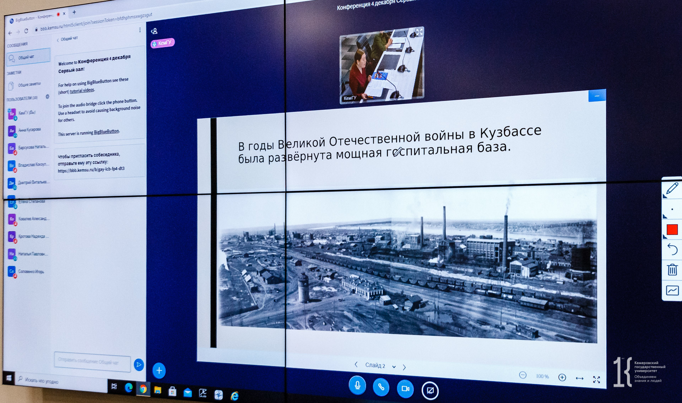Viewport: 682px width, 403px height.
Task: Click the КемГУ webcam video thumbnail
Action: pos(381,65)
